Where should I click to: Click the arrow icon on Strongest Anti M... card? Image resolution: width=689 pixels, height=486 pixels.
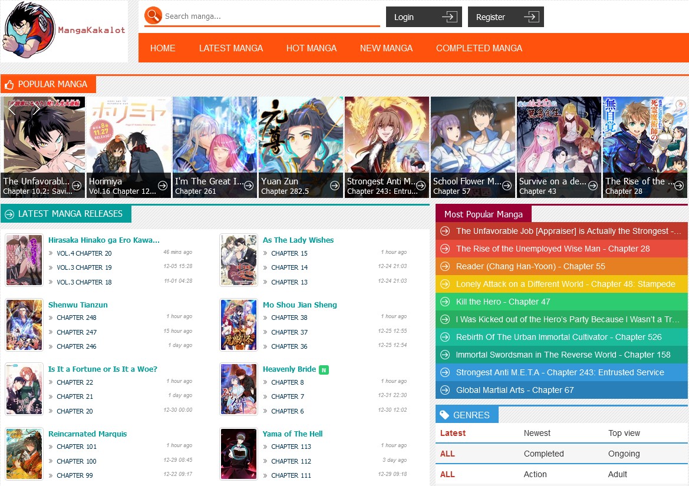pos(421,186)
